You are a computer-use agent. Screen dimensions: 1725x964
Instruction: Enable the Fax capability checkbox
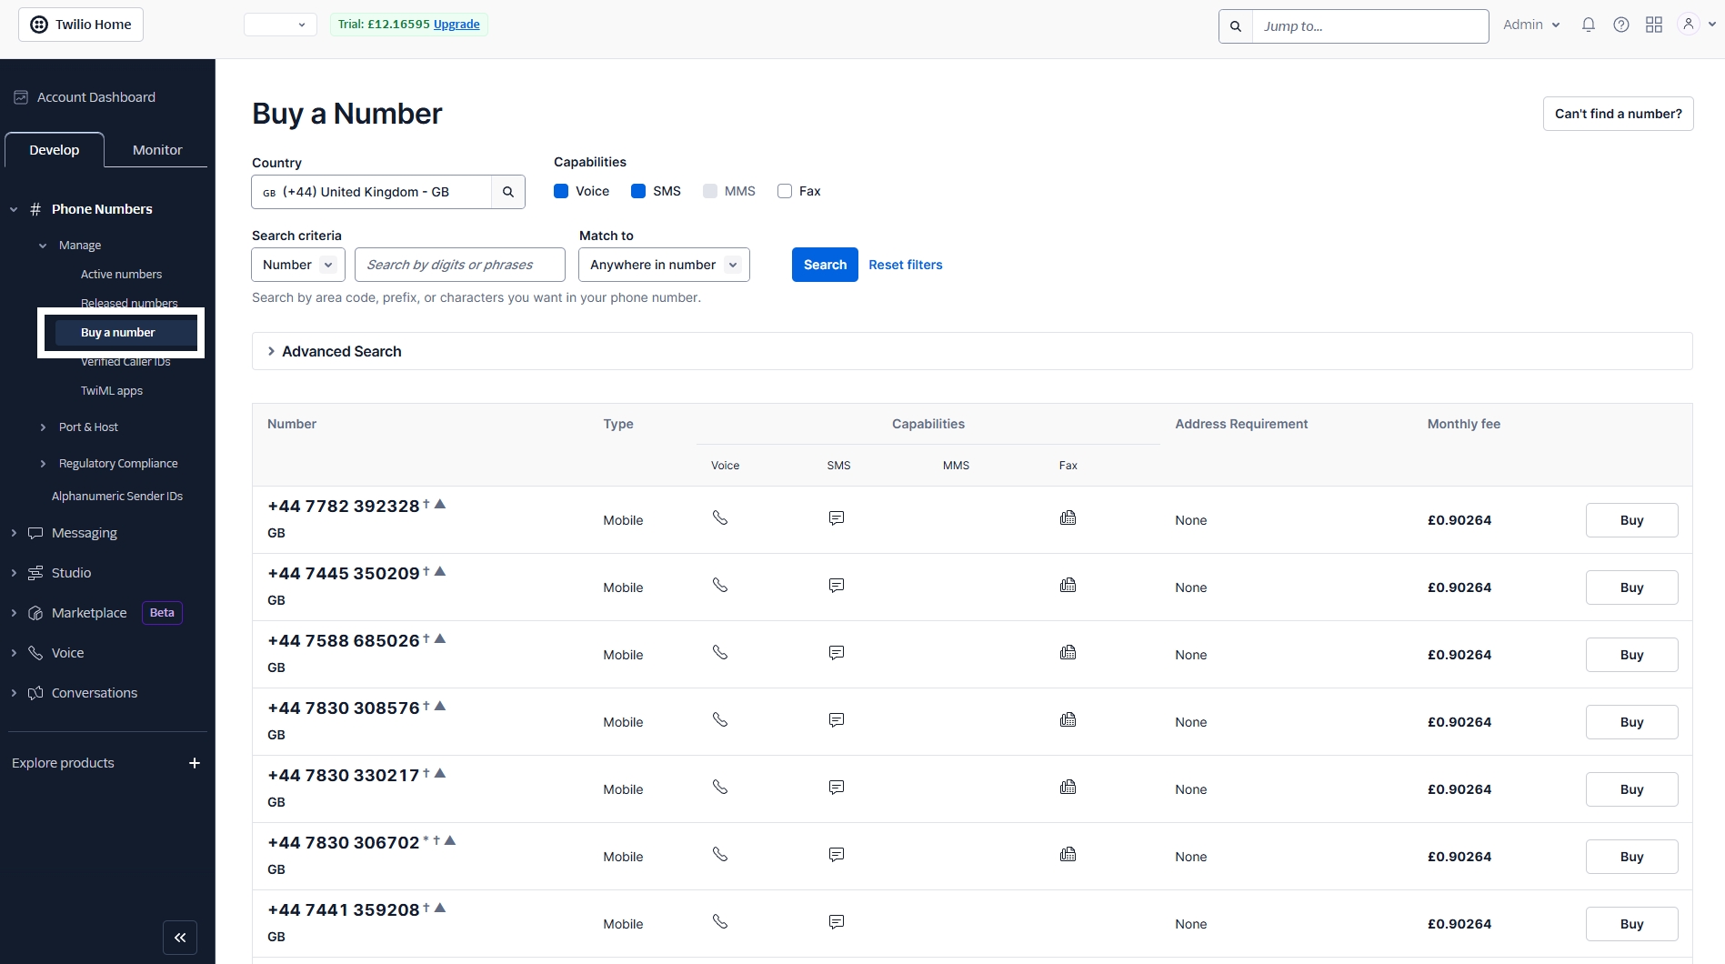(x=785, y=191)
